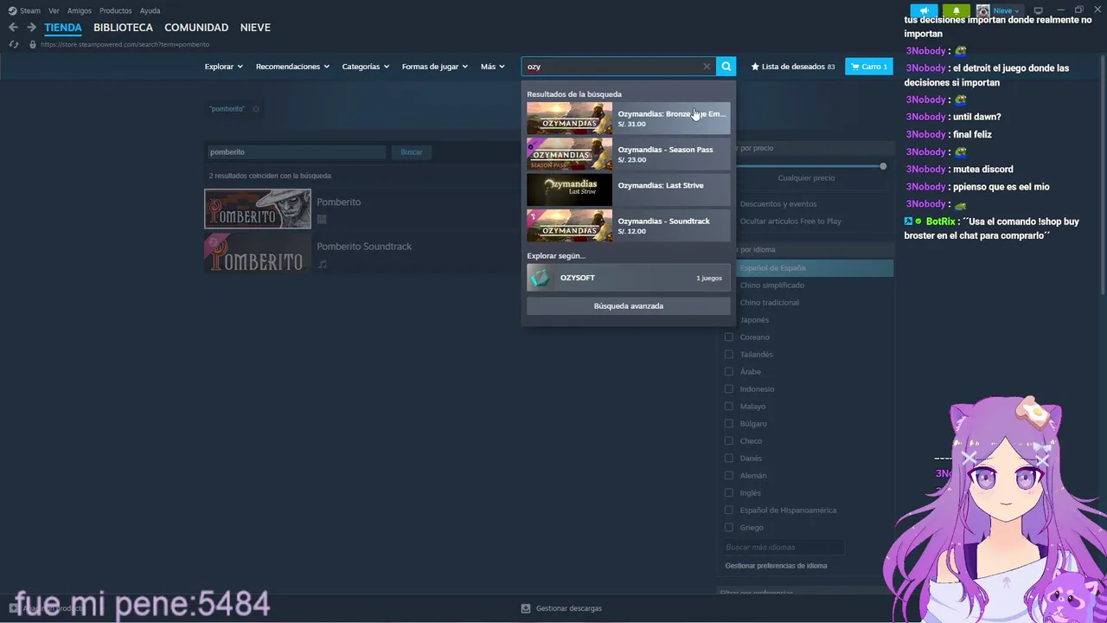Expand the Recomendaciones menu
Image resolution: width=1107 pixels, height=623 pixels.
(292, 67)
